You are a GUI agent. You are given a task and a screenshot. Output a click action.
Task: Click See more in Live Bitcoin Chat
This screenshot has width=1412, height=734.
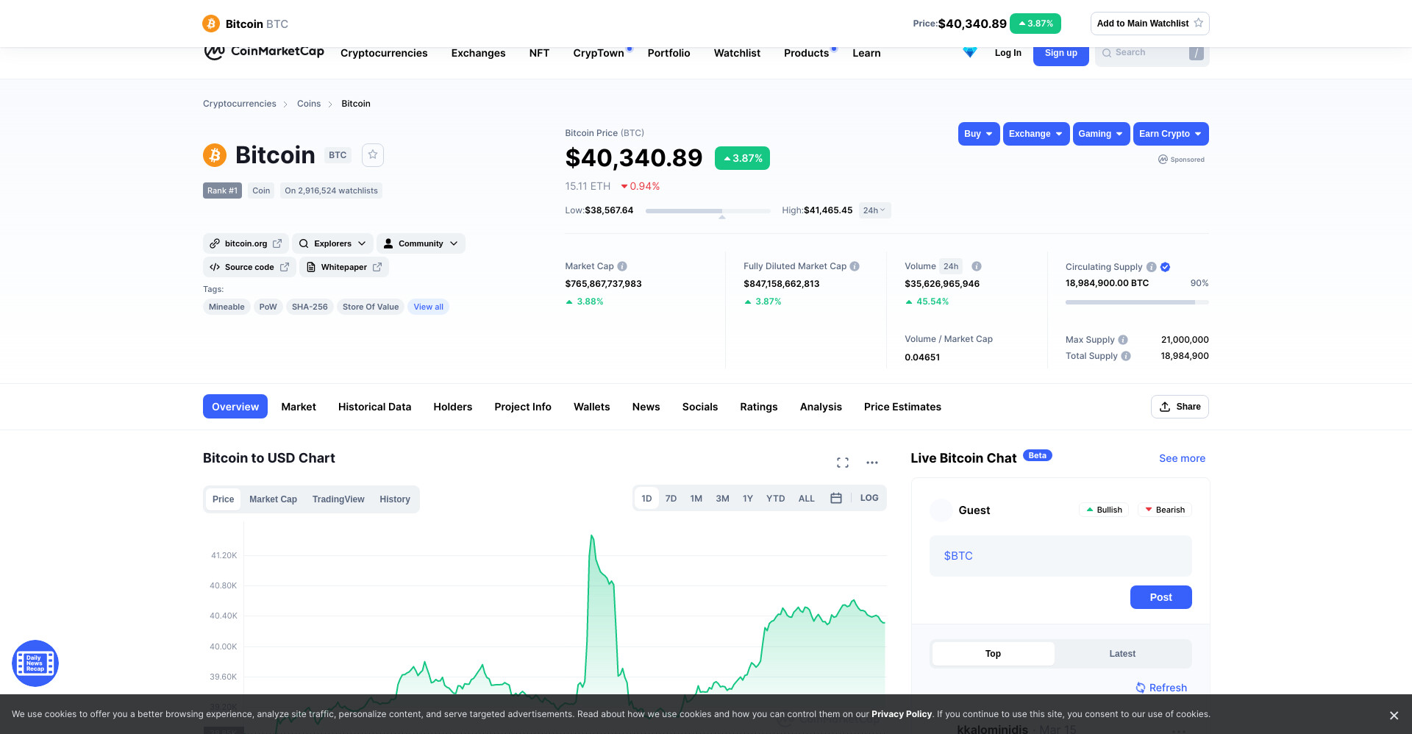point(1182,458)
